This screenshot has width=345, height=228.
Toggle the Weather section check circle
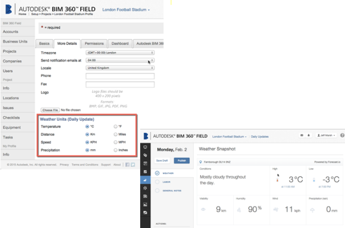tap(157, 173)
